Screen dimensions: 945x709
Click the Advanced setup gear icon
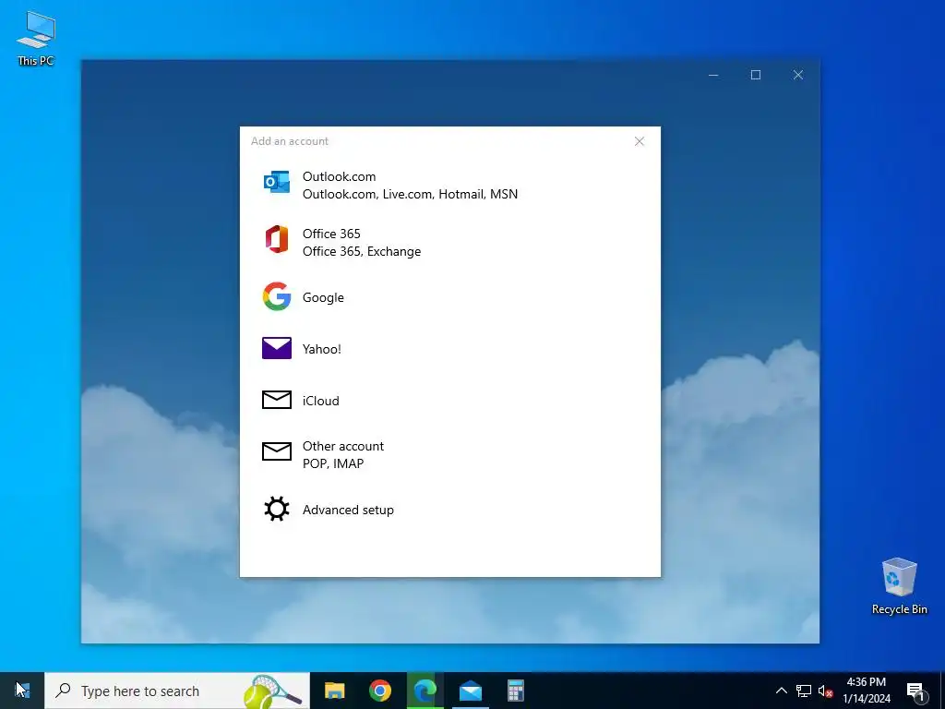[x=277, y=509]
